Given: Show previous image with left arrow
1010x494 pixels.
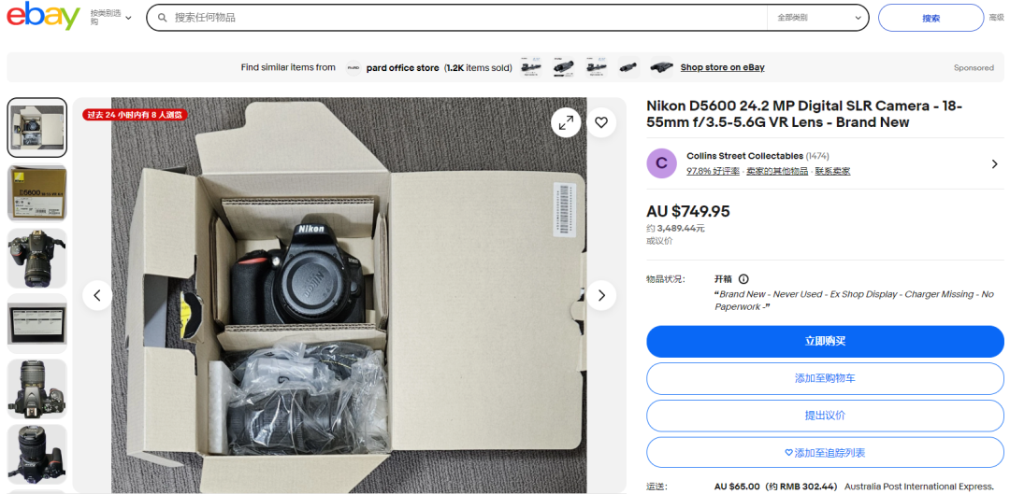Looking at the screenshot, I should tap(97, 295).
